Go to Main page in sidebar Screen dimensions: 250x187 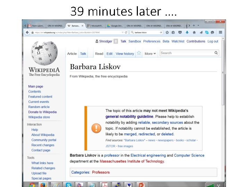35,86
